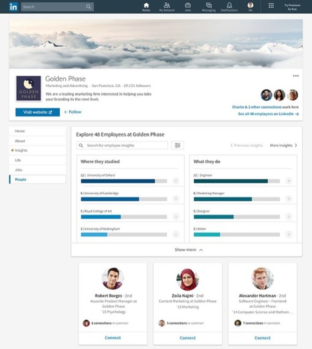
Task: Click the Zoila Najmi name
Action: tap(182, 296)
